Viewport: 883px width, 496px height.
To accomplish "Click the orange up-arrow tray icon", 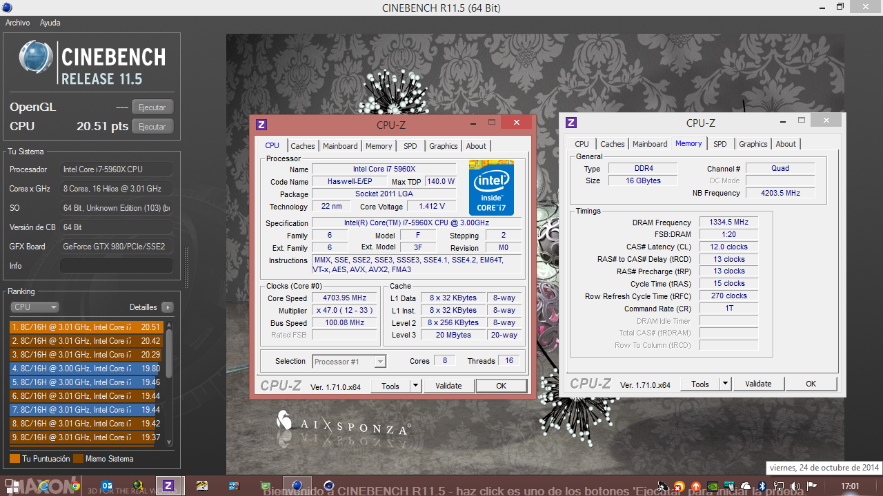I will (696, 486).
